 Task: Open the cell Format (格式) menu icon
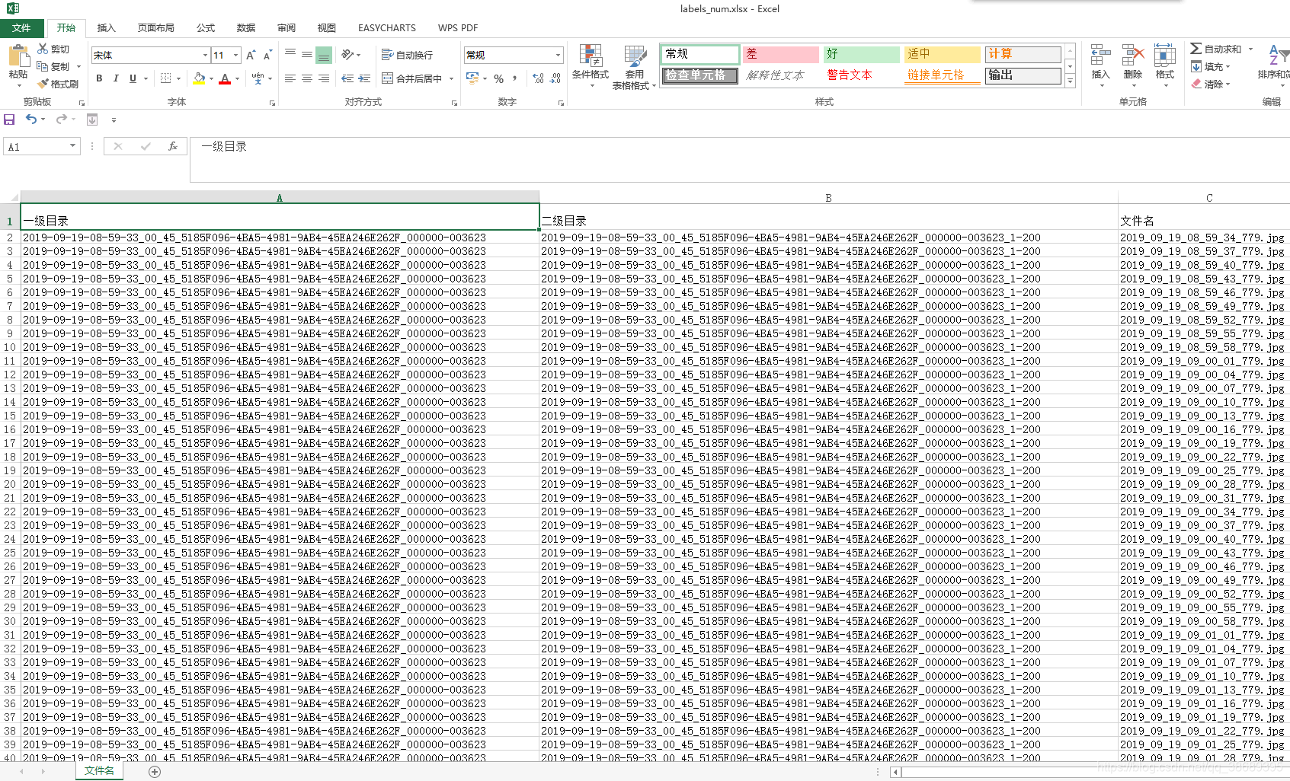(1164, 55)
